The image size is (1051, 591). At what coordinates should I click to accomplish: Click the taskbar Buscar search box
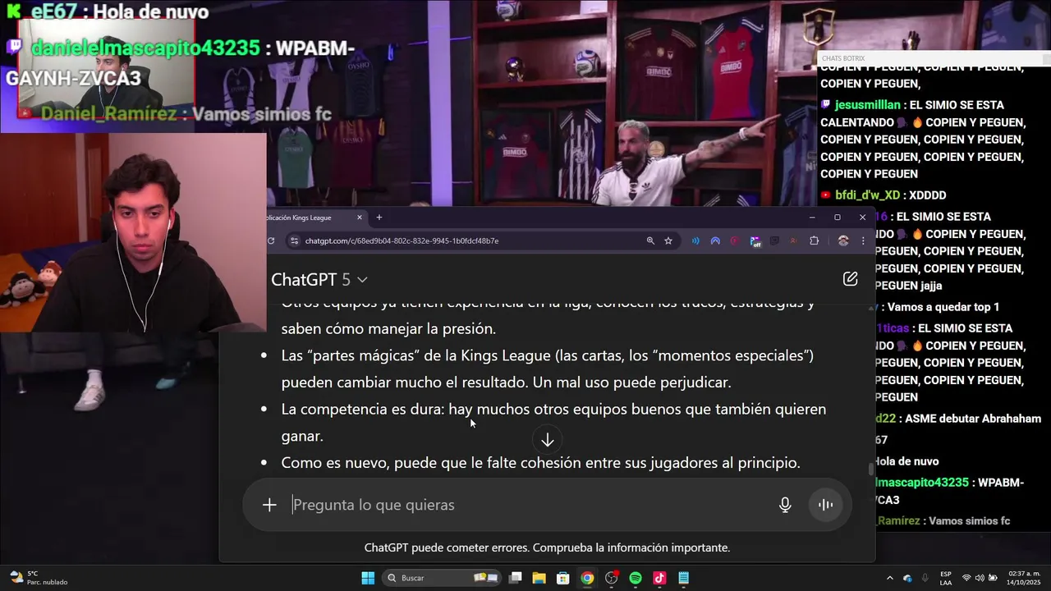(x=442, y=578)
